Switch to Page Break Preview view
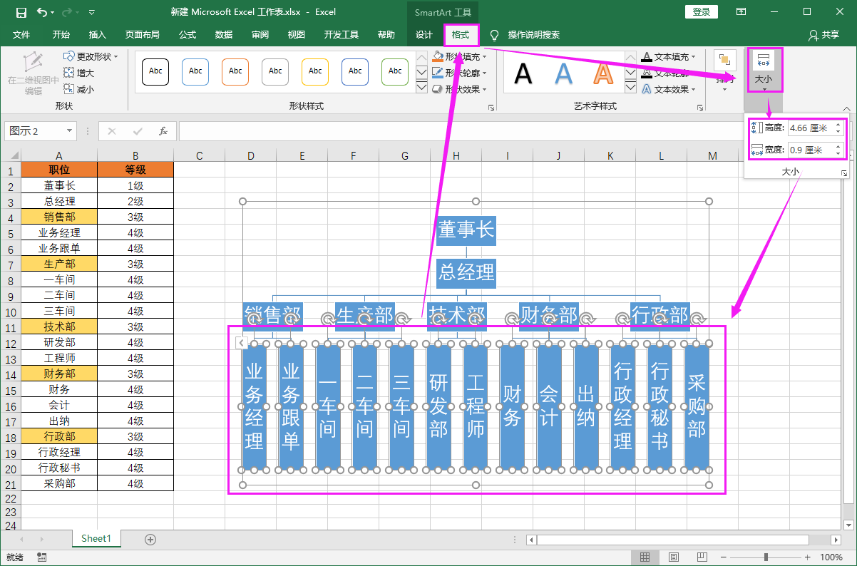Screen dimensions: 857x566 702,557
